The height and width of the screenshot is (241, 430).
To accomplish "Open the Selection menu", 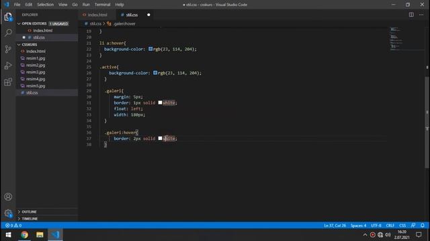I will coord(45,5).
